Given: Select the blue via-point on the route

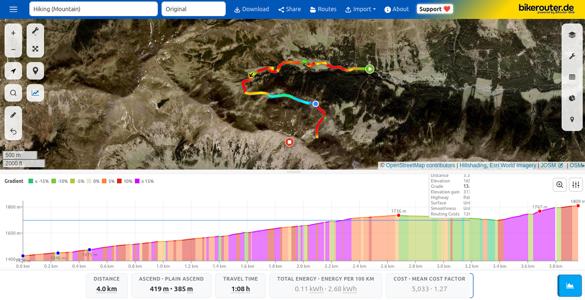Looking at the screenshot, I should (x=315, y=104).
